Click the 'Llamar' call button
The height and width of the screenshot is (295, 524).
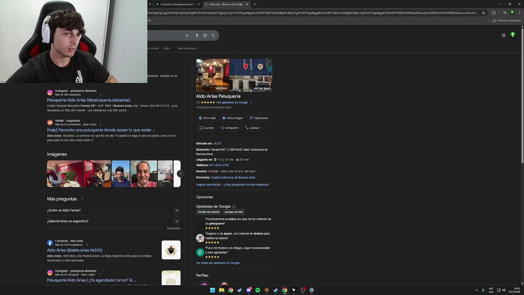point(252,128)
